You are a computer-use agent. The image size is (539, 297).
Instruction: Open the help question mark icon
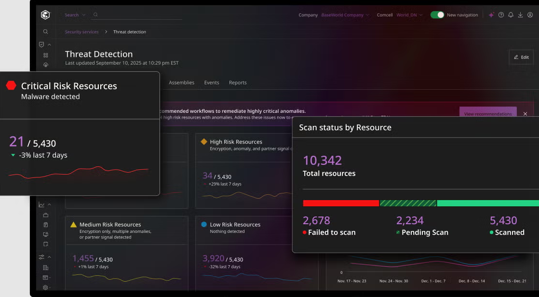click(x=500, y=15)
